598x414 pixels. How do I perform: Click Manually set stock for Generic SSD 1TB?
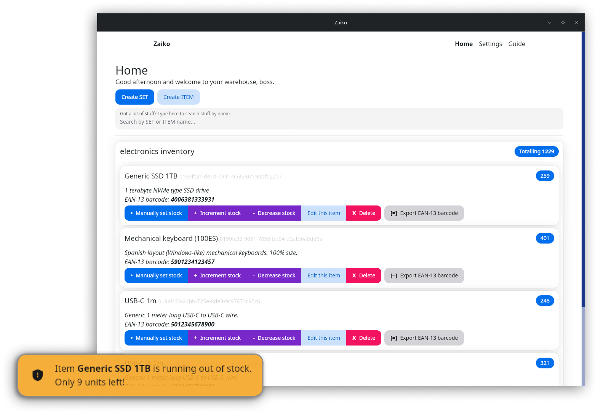coord(156,213)
